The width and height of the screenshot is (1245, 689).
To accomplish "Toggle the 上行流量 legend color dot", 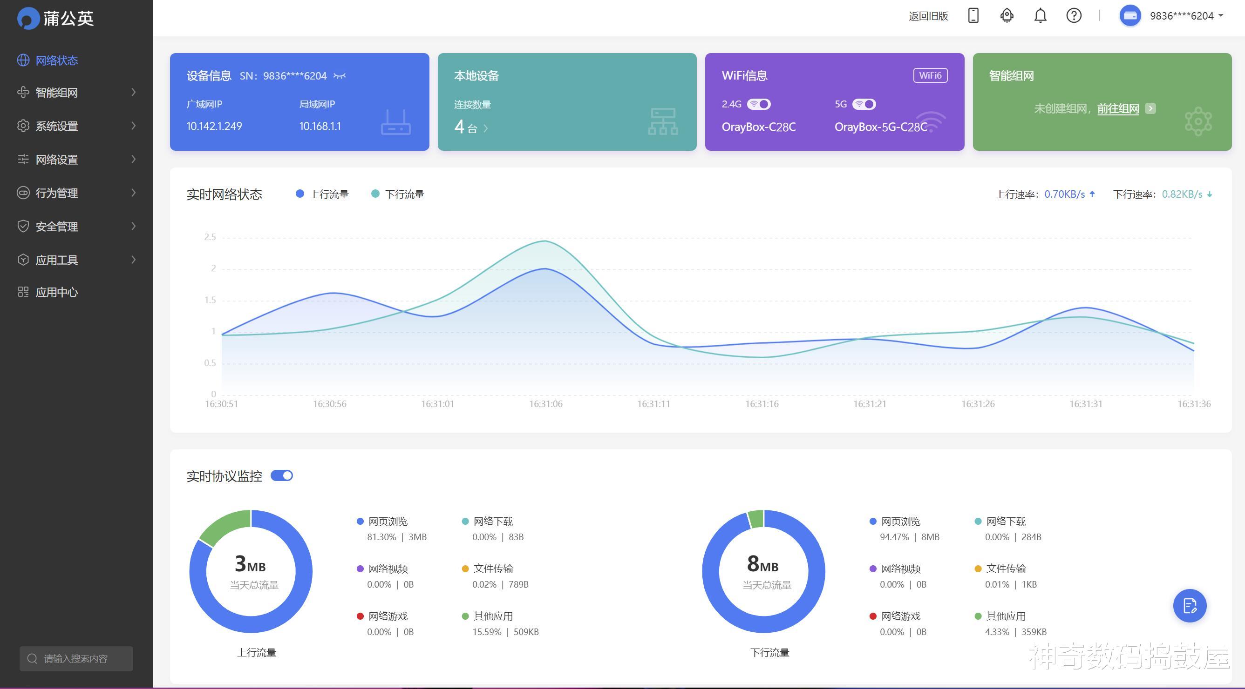I will (299, 194).
